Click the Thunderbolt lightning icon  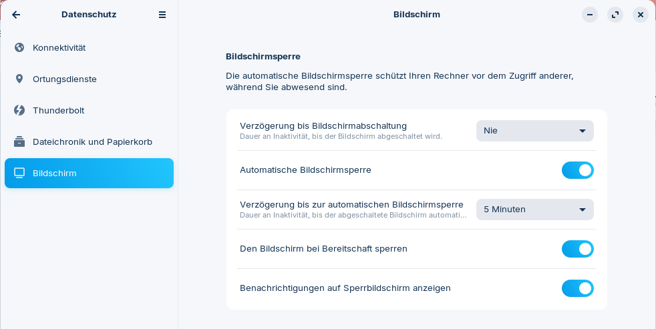(19, 110)
